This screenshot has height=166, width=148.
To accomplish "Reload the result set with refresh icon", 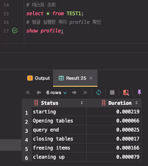I will [99, 92].
